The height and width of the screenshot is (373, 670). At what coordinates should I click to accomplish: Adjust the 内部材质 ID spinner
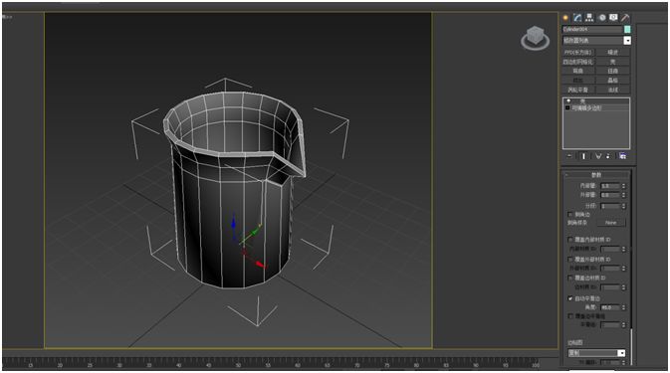point(624,249)
